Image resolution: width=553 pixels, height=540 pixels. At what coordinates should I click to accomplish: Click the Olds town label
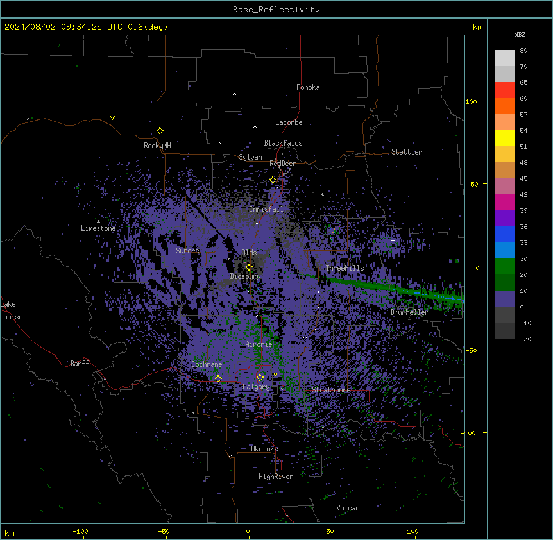pos(249,253)
